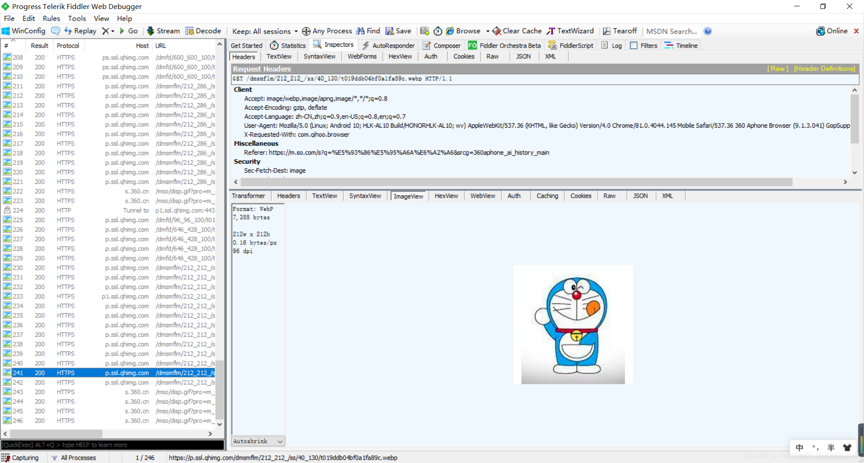Tearoff the inspectors panel
Viewport: 864px width, 463px height.
tap(620, 31)
